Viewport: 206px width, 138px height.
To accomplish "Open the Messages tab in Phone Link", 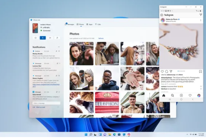I will [69, 24].
